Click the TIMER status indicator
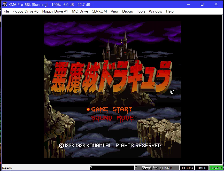 click(202, 168)
